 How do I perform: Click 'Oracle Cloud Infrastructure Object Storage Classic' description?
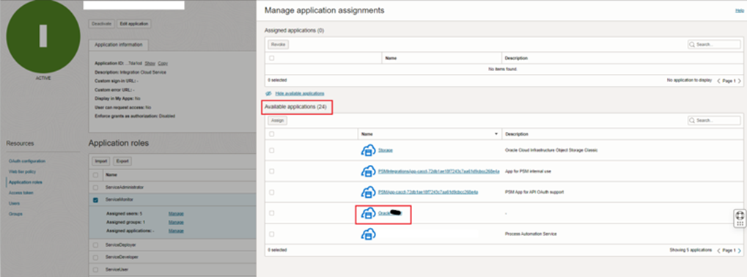(x=551, y=150)
